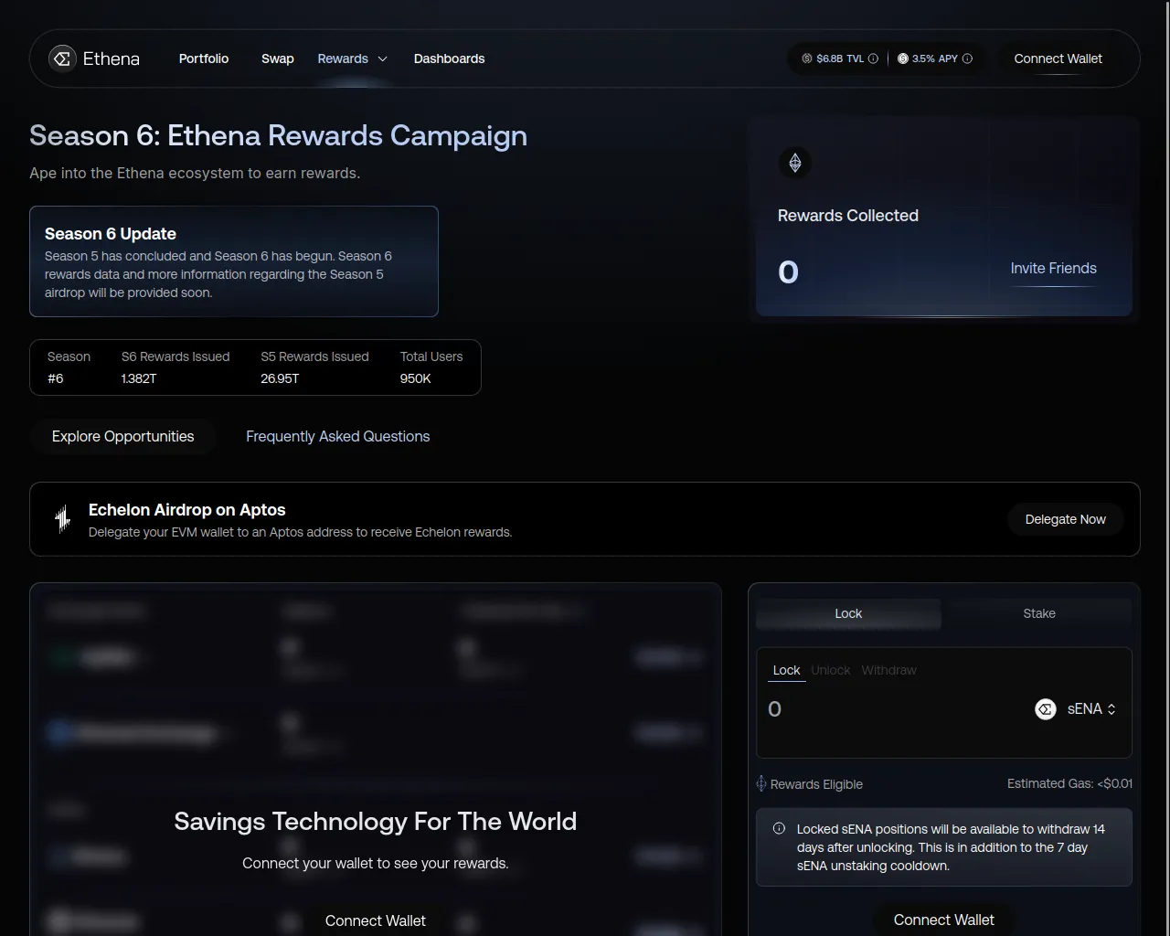Click the Total Users value 950K
Viewport: 1170px width, 936px height.
tap(416, 378)
